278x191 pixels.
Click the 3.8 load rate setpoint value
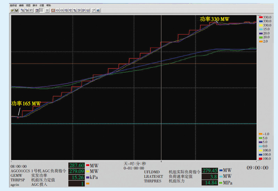coord(210,176)
